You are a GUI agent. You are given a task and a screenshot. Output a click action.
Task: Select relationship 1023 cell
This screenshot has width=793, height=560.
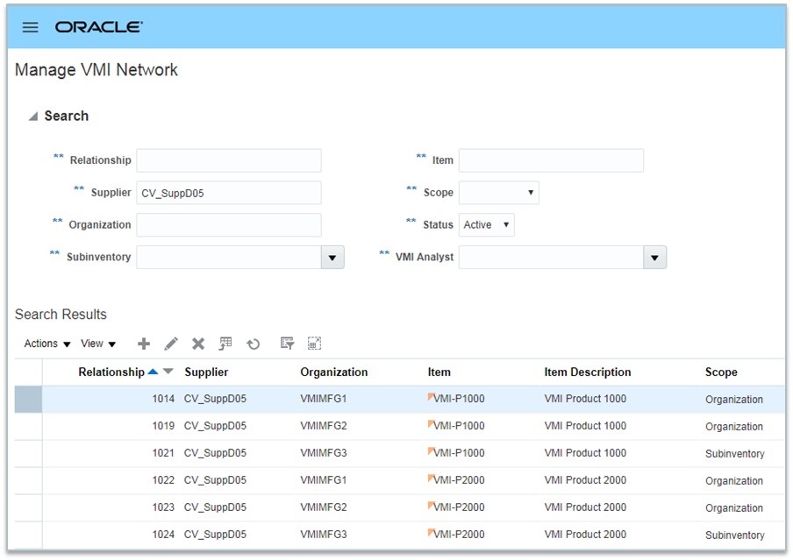(163, 507)
